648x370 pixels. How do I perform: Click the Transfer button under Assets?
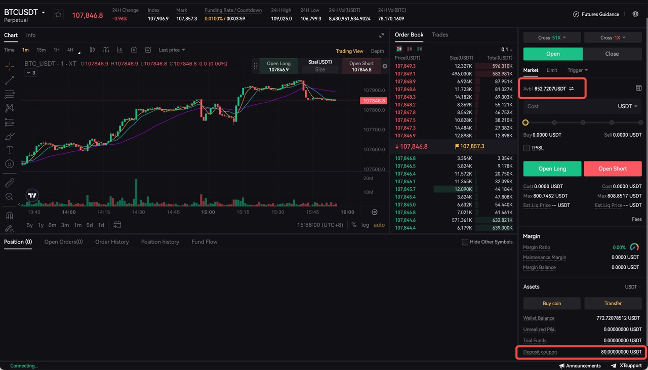pos(613,303)
